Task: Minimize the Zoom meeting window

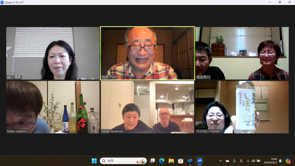Action: click(270, 2)
